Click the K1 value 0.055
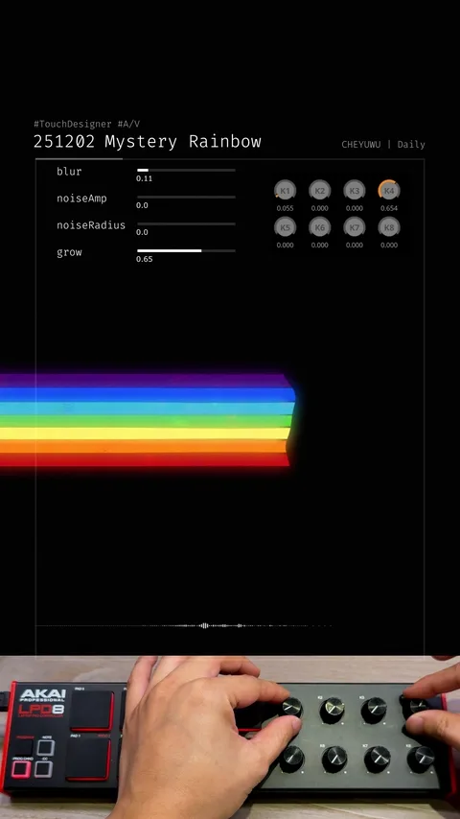Screen dimensions: 460x819 coord(285,208)
